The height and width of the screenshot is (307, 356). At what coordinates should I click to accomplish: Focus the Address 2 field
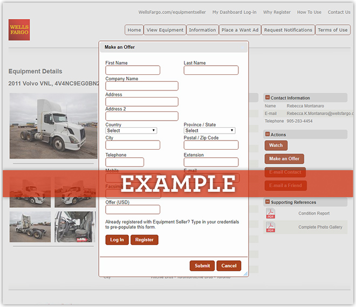142,116
